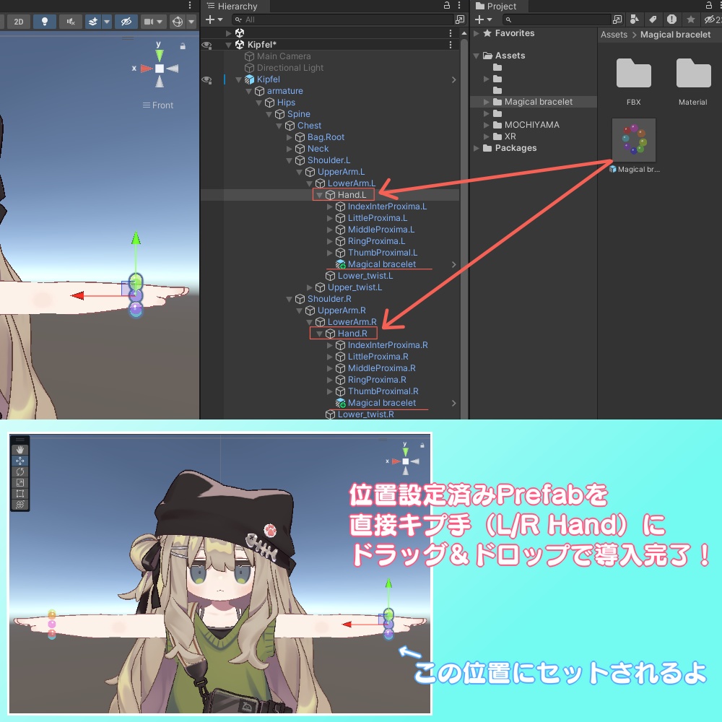Click the star favorites icon in Project toolbar
The width and height of the screenshot is (722, 722).
click(x=691, y=19)
